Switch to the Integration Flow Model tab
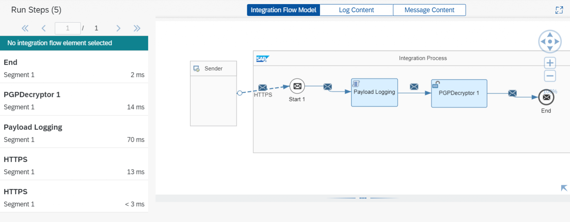Image resolution: width=570 pixels, height=222 pixels. tap(283, 10)
